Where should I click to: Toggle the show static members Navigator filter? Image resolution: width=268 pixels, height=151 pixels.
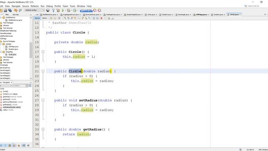[10, 146]
